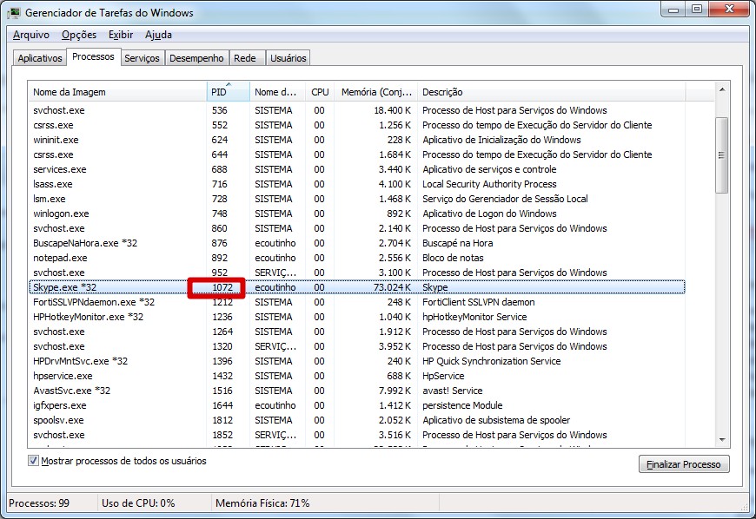Screen dimensions: 756x519
Task: Select csrss.exe with PID 552
Action: 357,125
